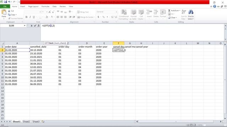This screenshot has width=227, height=127.
Task: Switch to the Review tab
Action: click(x=62, y=6)
